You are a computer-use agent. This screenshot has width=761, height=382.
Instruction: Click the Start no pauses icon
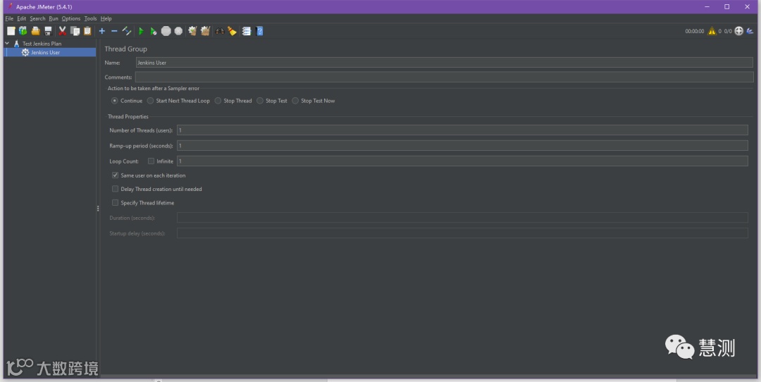pos(154,31)
